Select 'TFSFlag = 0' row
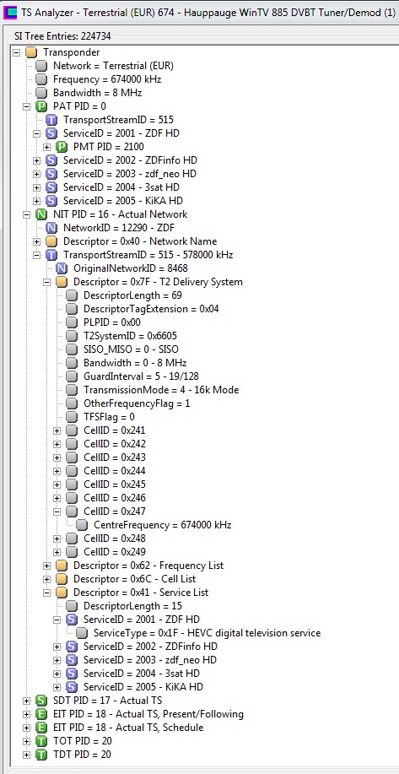Image resolution: width=399 pixels, height=774 pixels. (109, 417)
